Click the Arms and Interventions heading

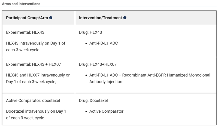tap(21, 4)
